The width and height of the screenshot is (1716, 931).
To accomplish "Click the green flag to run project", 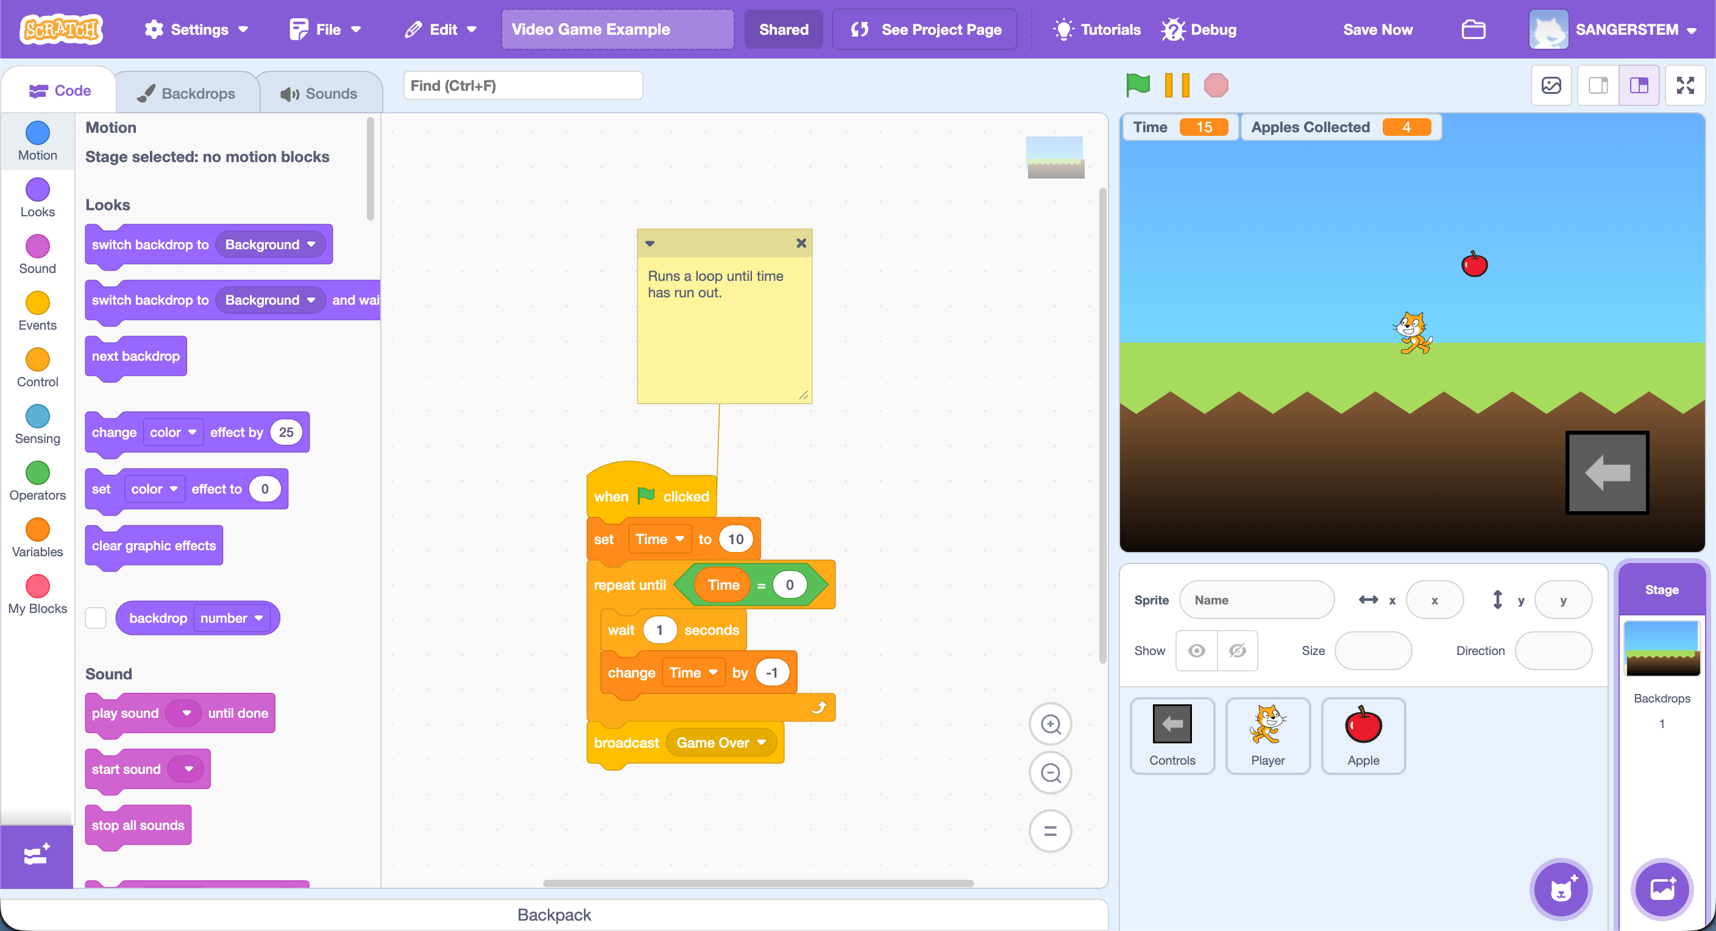I will [1138, 85].
